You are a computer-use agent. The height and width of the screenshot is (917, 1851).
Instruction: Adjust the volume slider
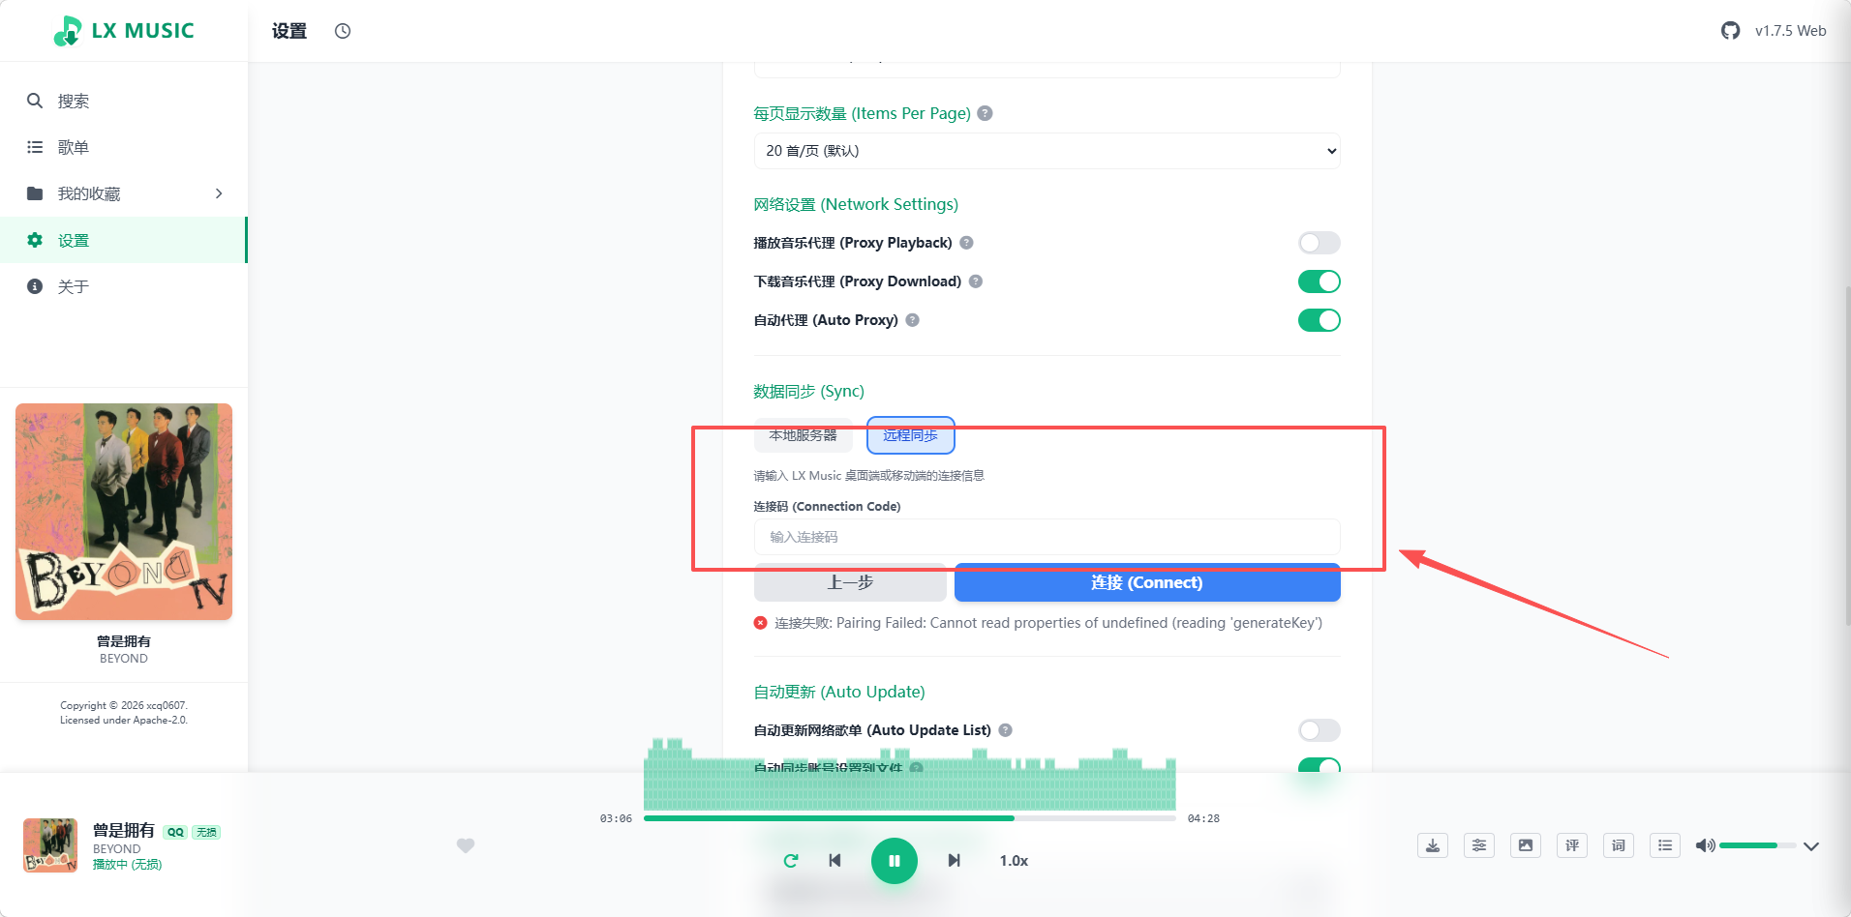click(1758, 845)
